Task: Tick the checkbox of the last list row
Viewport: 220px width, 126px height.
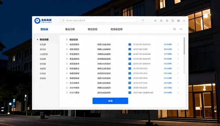Action: click(67, 92)
